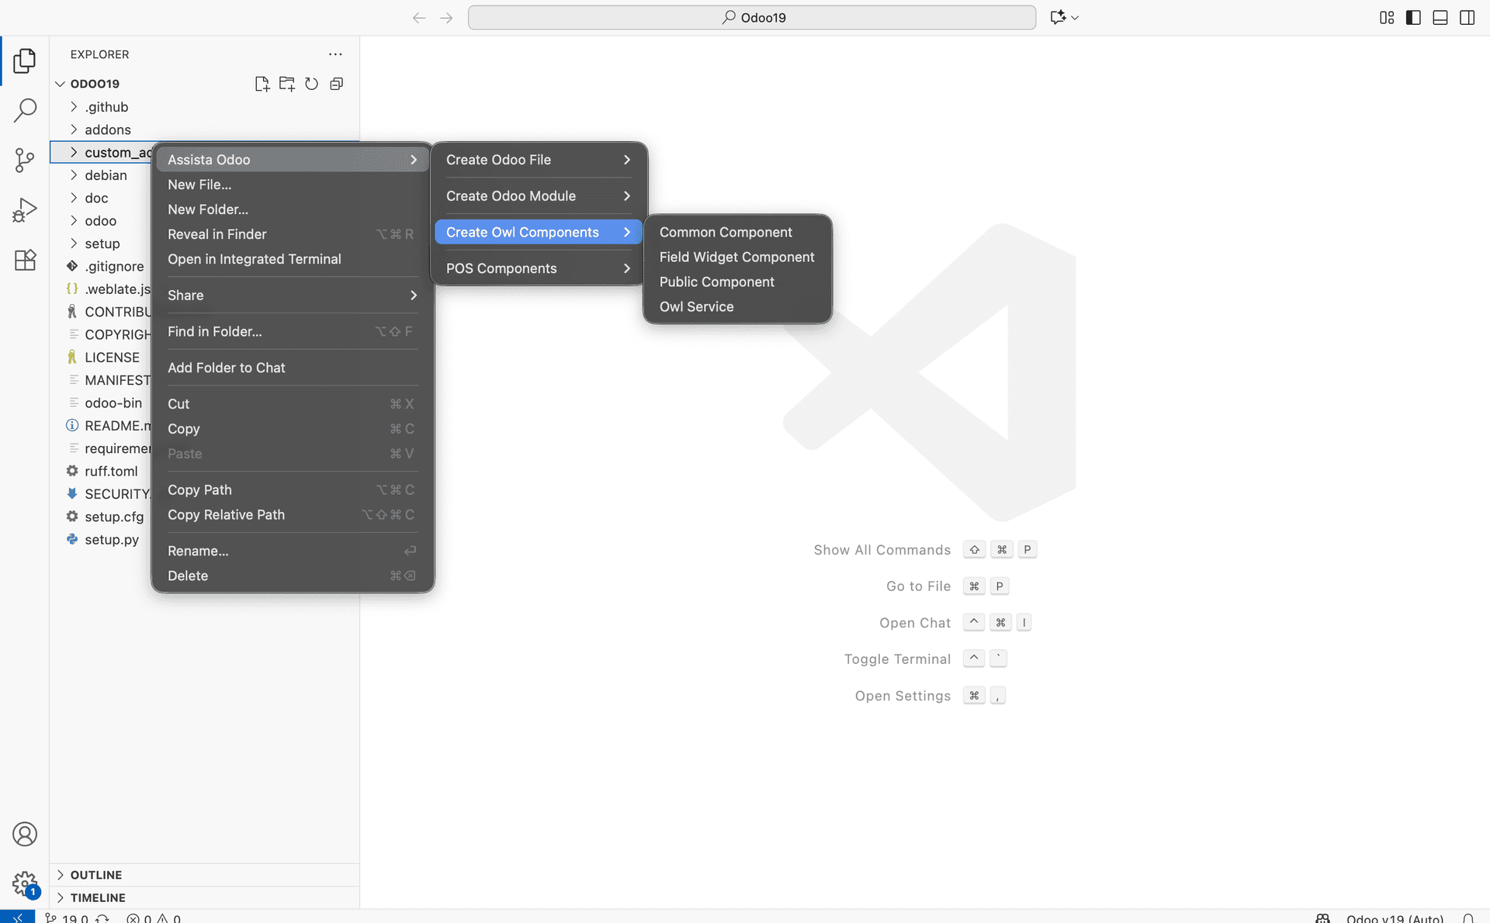Expand the OUTLINE section
Viewport: 1490px width, 923px height.
pyautogui.click(x=96, y=875)
